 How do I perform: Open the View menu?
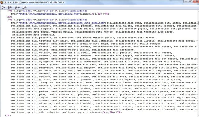(x=17, y=7)
